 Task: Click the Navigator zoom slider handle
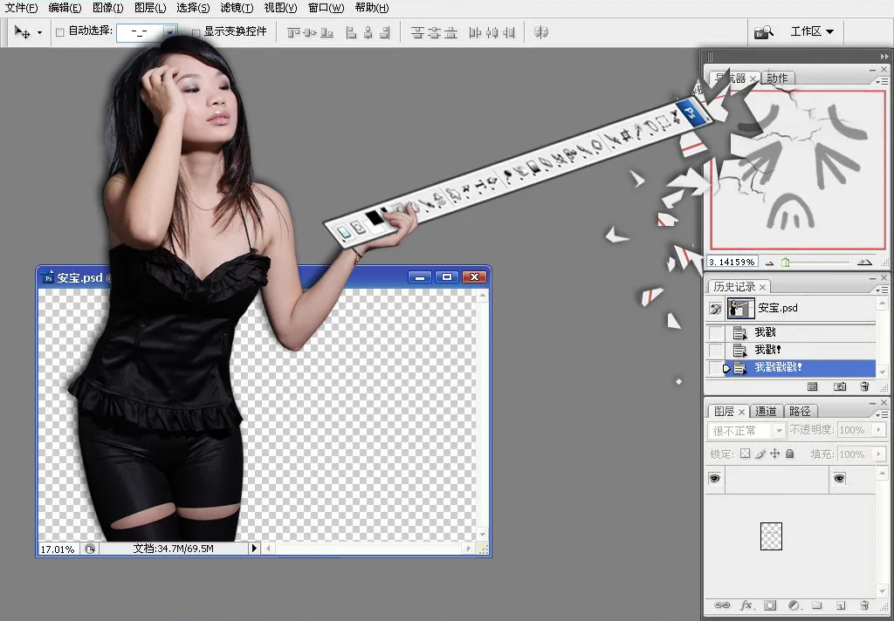(786, 262)
